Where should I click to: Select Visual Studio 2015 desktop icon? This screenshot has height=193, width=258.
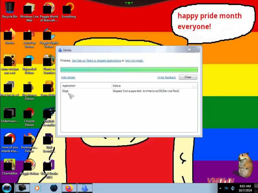coord(49,169)
